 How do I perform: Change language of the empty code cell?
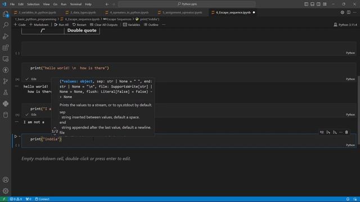click(x=350, y=53)
